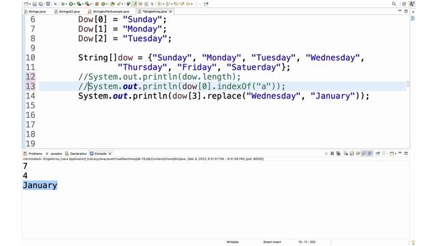Minimize the editor area
Screen dimensions: 438x246
coord(400,11)
